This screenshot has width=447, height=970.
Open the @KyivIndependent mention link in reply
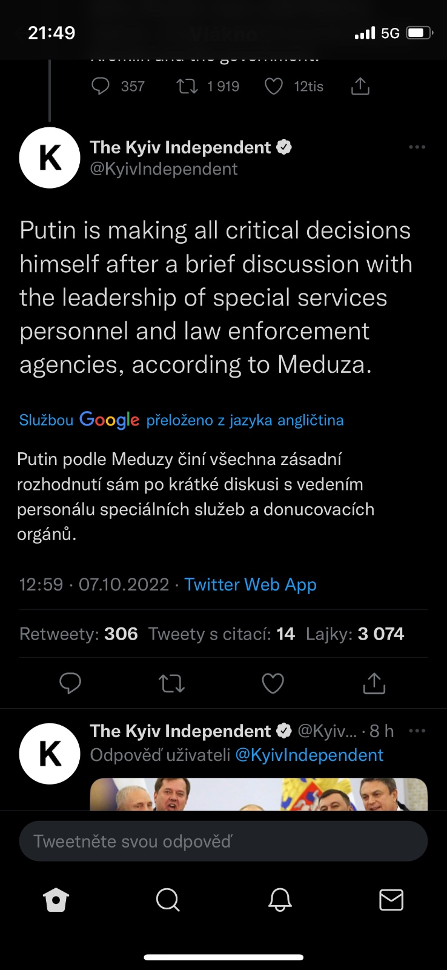309,755
